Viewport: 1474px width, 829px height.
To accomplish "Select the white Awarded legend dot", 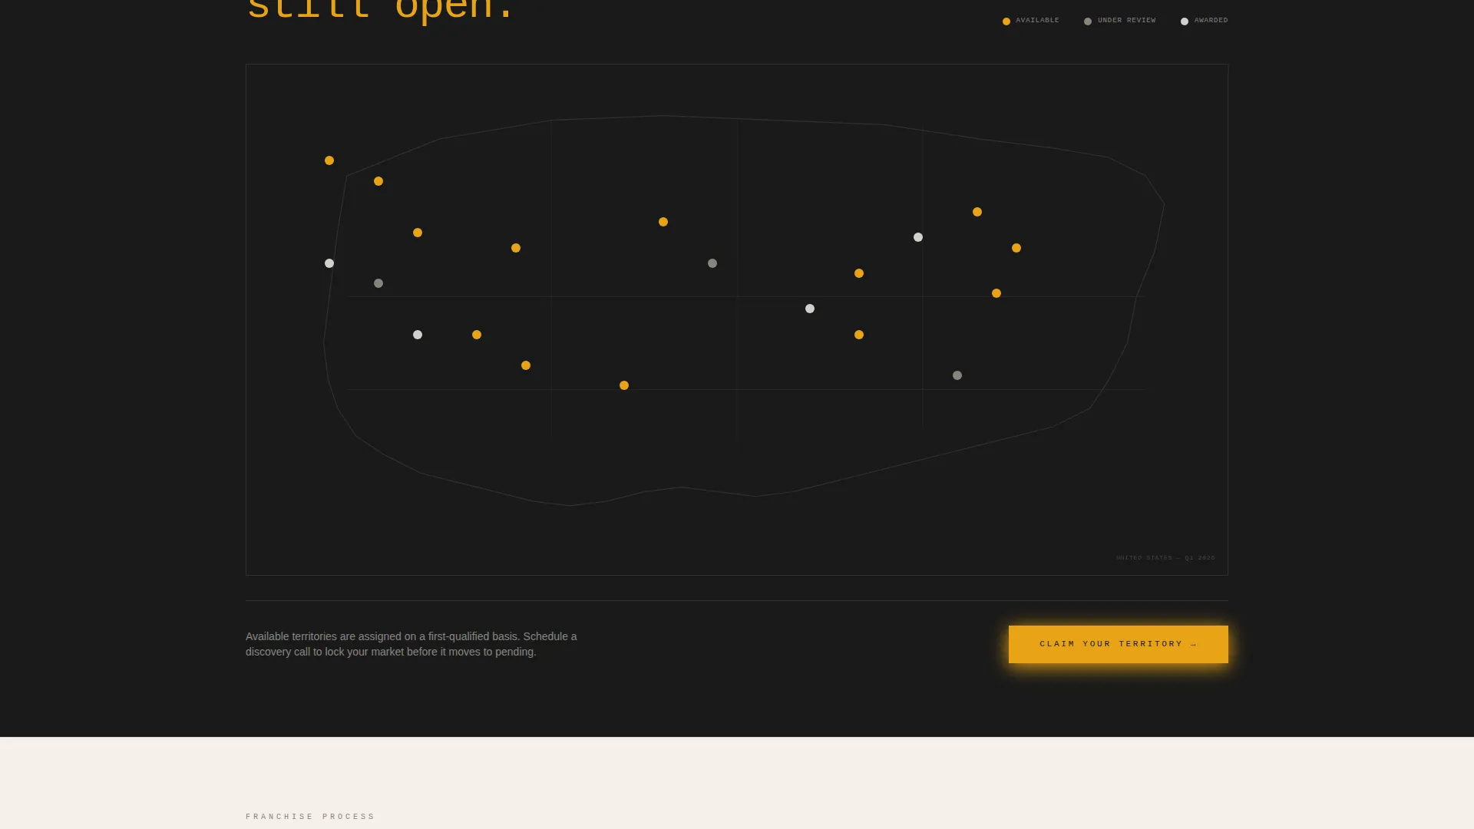I will [1185, 21].
